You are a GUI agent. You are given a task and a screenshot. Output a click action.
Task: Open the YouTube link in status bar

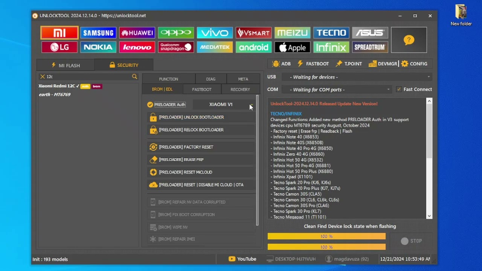[243, 259]
